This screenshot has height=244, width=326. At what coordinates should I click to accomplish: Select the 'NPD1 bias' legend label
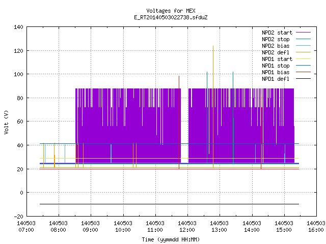pos(276,72)
